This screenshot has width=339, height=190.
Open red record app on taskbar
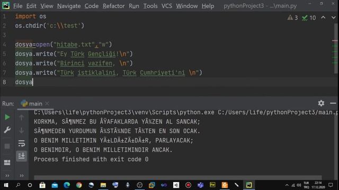pos(189,185)
